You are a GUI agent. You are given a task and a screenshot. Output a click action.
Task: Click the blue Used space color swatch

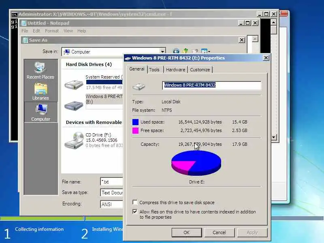tap(135, 122)
